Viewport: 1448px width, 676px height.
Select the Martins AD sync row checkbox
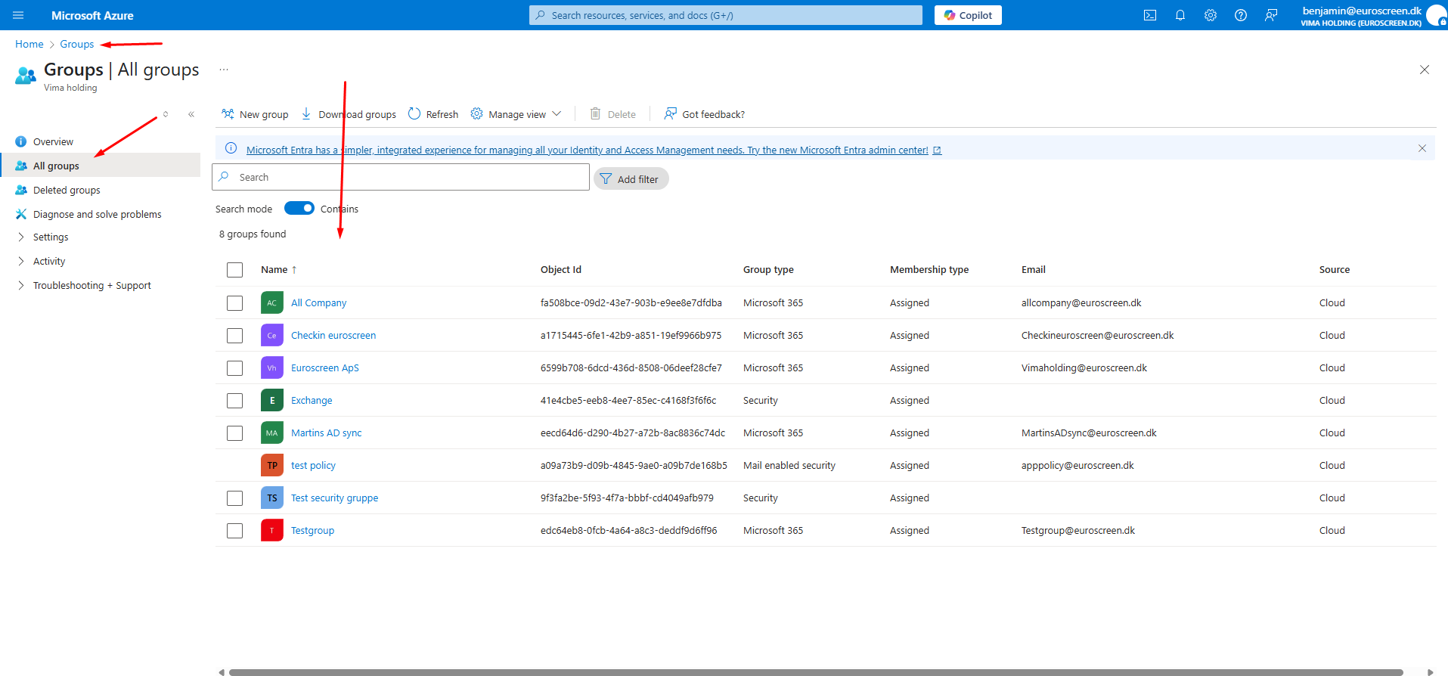235,433
